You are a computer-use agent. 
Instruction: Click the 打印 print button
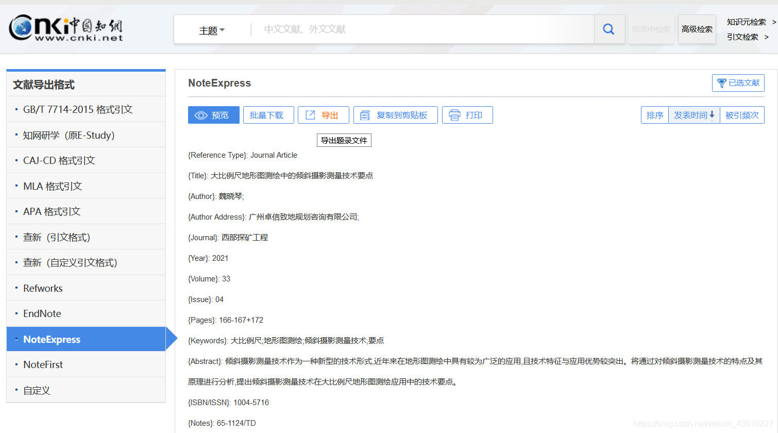(467, 115)
